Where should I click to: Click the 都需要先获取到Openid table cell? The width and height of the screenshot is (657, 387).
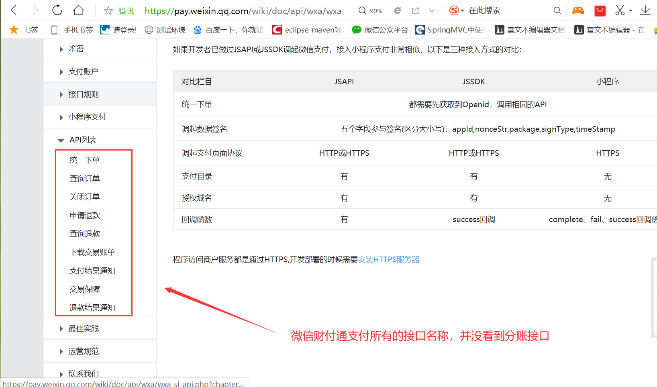point(478,104)
